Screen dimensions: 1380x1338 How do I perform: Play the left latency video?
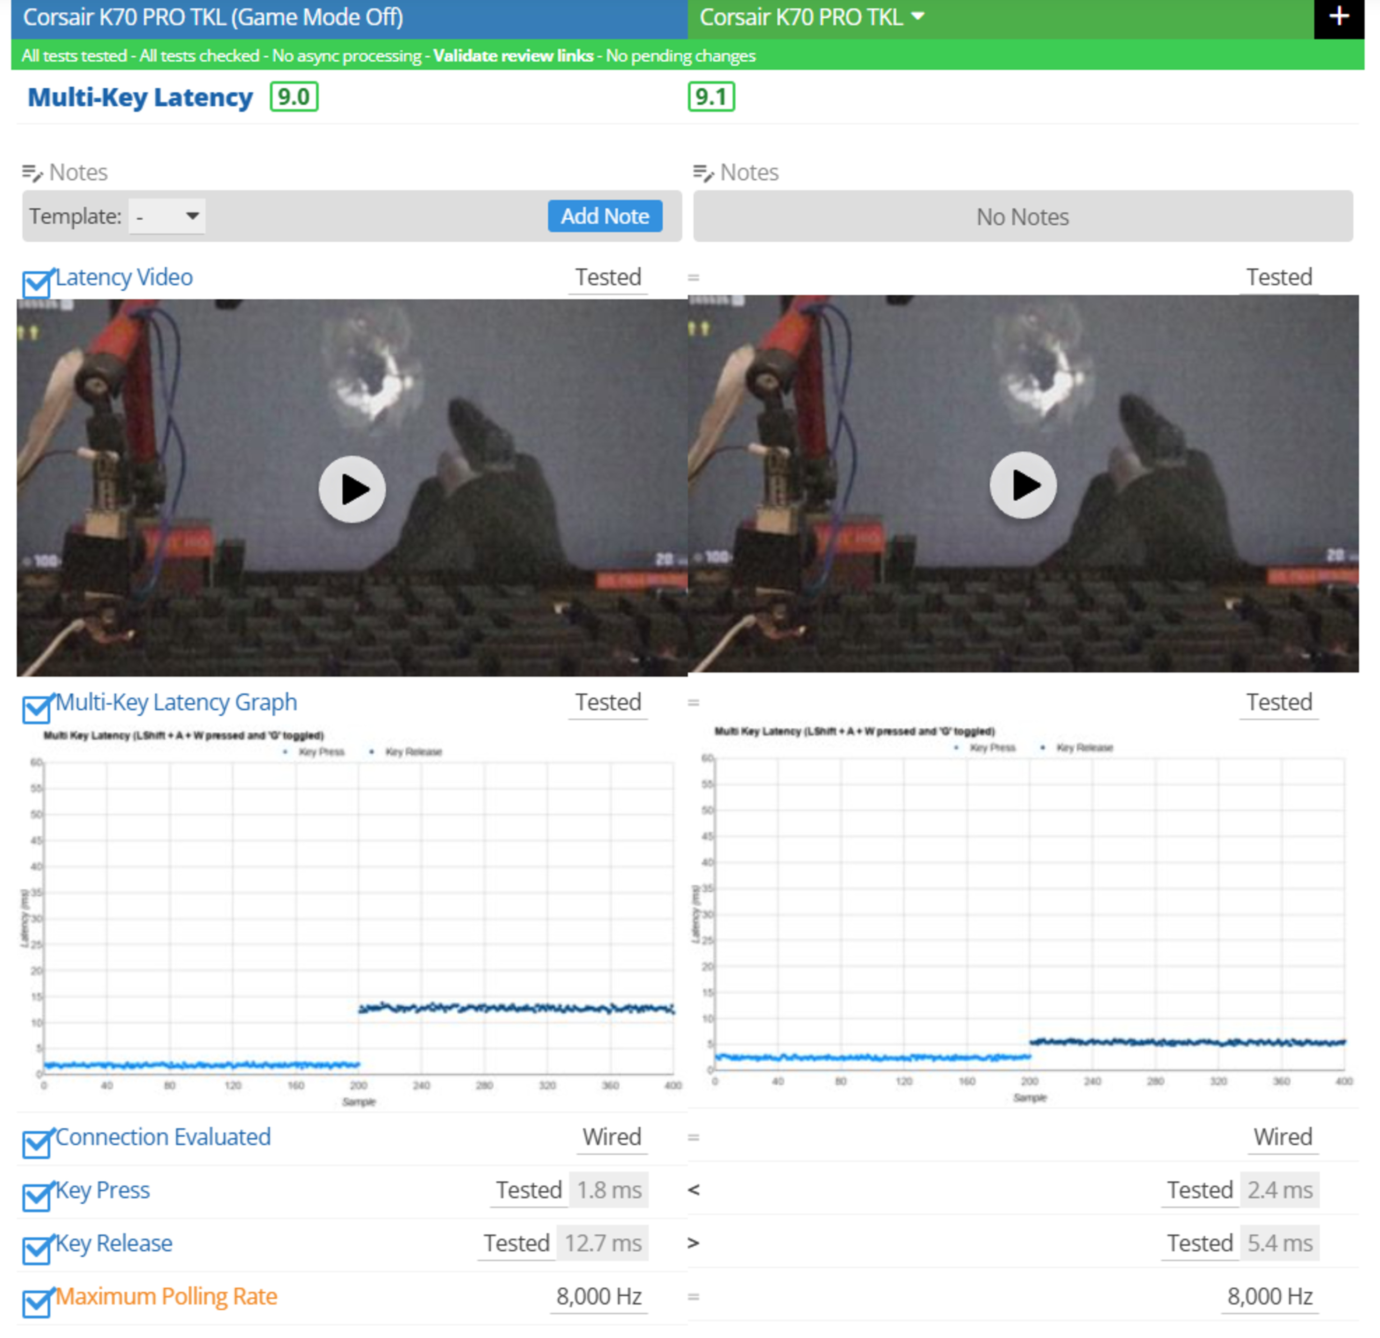coord(352,489)
